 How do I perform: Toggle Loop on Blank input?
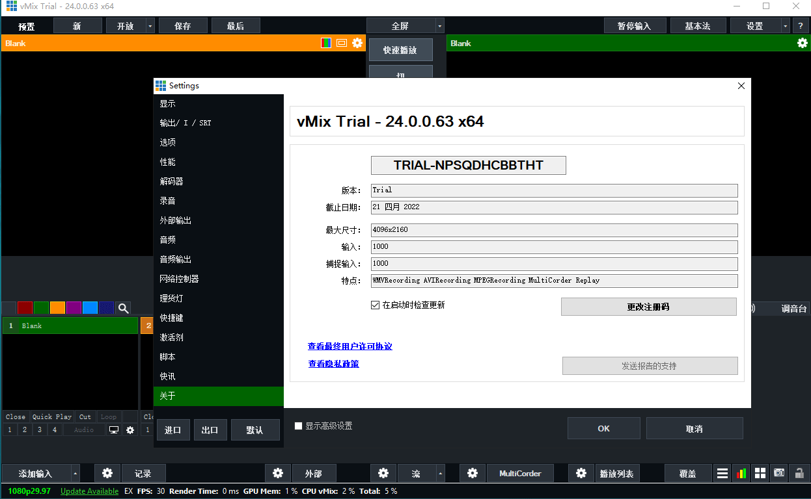108,416
